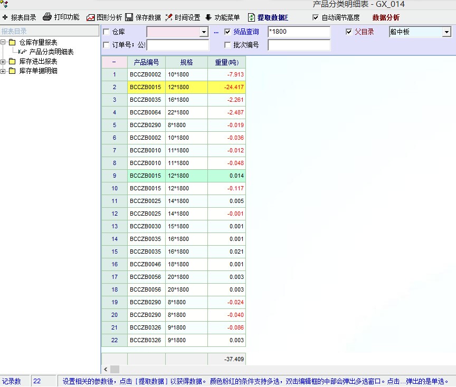Click the app logo icon in title bar
The width and height of the screenshot is (456, 387).
point(5,4)
